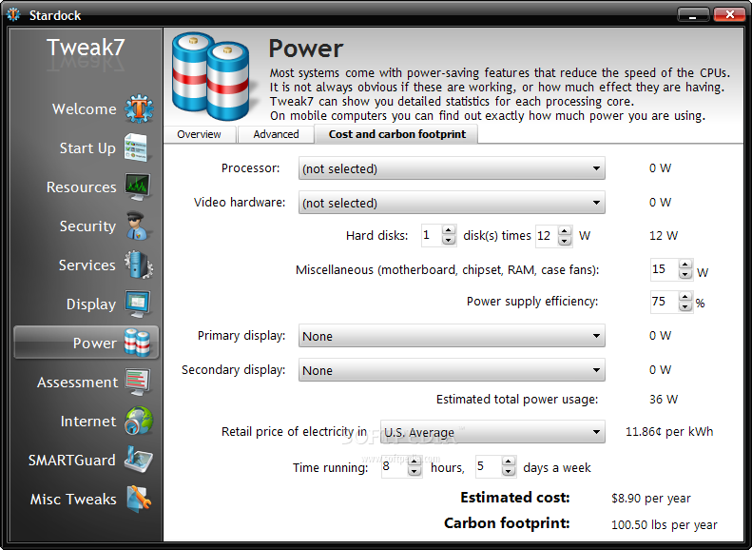Image resolution: width=752 pixels, height=550 pixels.
Task: Click the hours running field
Action: click(x=395, y=466)
